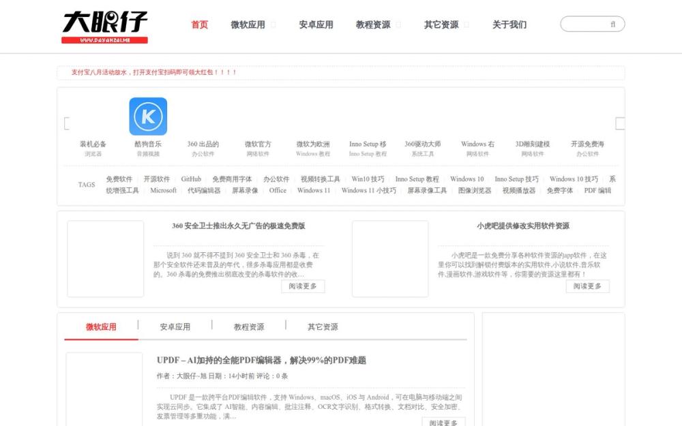
Task: Select the Windows 10 技巧 tag
Action: [574, 179]
